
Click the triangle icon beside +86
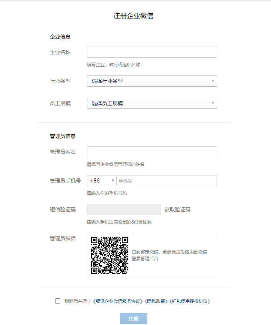coord(113,181)
